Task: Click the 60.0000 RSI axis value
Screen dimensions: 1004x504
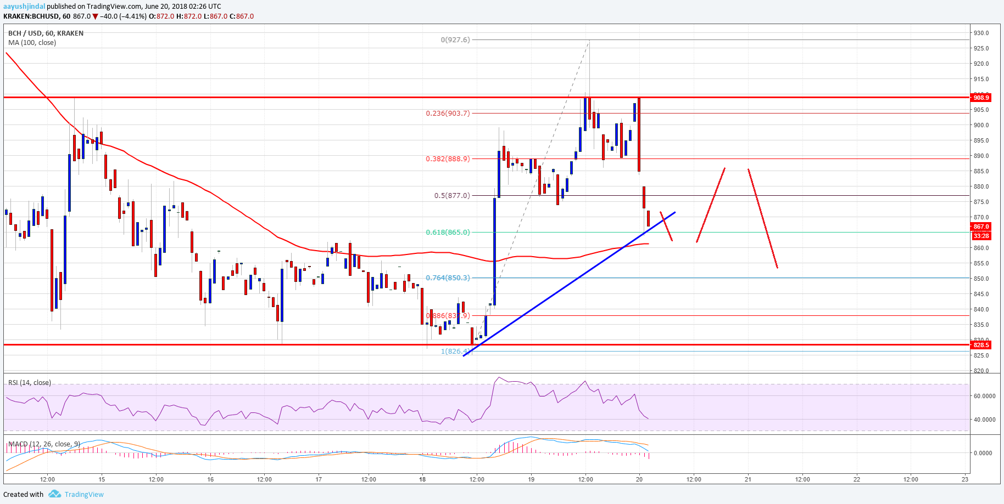Action: tap(984, 396)
